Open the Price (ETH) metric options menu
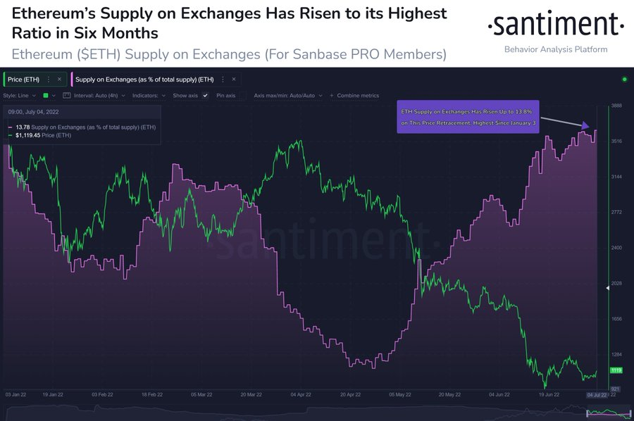Viewport: 634px width, 421px height. tap(49, 80)
